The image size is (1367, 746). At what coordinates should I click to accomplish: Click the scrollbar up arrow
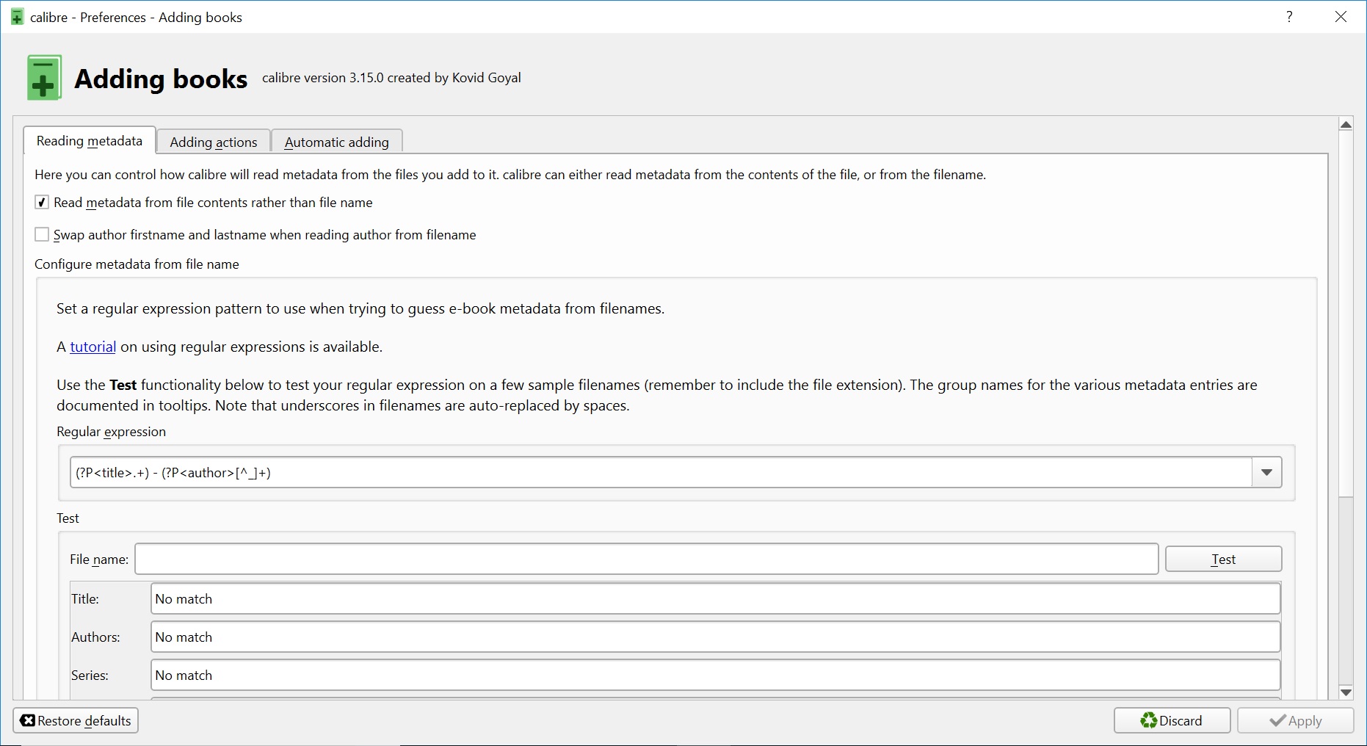(1346, 125)
